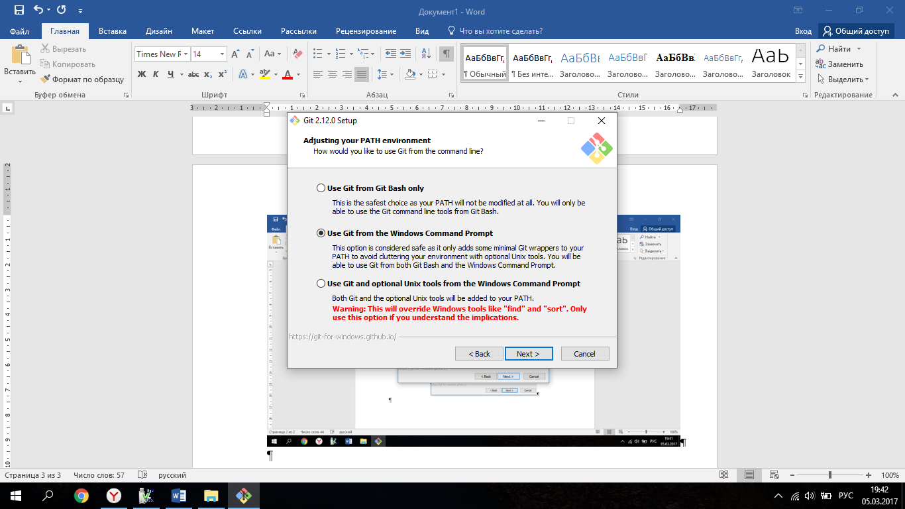Decrease font size with shrink icon
Viewport: 905px width, 509px height.
click(x=250, y=54)
